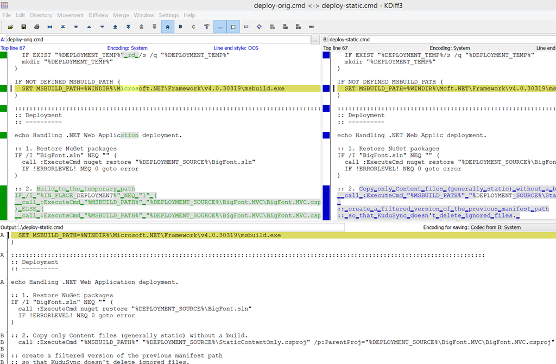Viewport: 556px width, 364px height.
Task: Toggle Select B for current delta
Action: coord(180,27)
